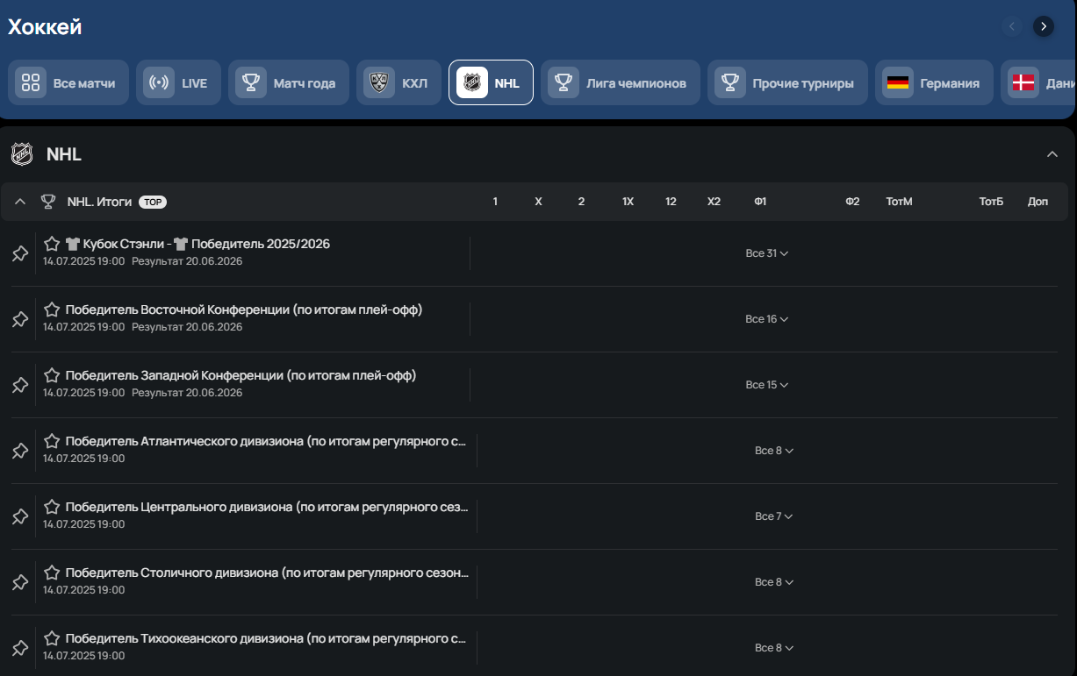Open Победитель Тихоокеанского дивизиона event page

click(x=266, y=638)
